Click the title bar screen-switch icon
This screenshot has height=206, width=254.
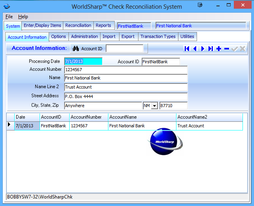[x=200, y=6]
